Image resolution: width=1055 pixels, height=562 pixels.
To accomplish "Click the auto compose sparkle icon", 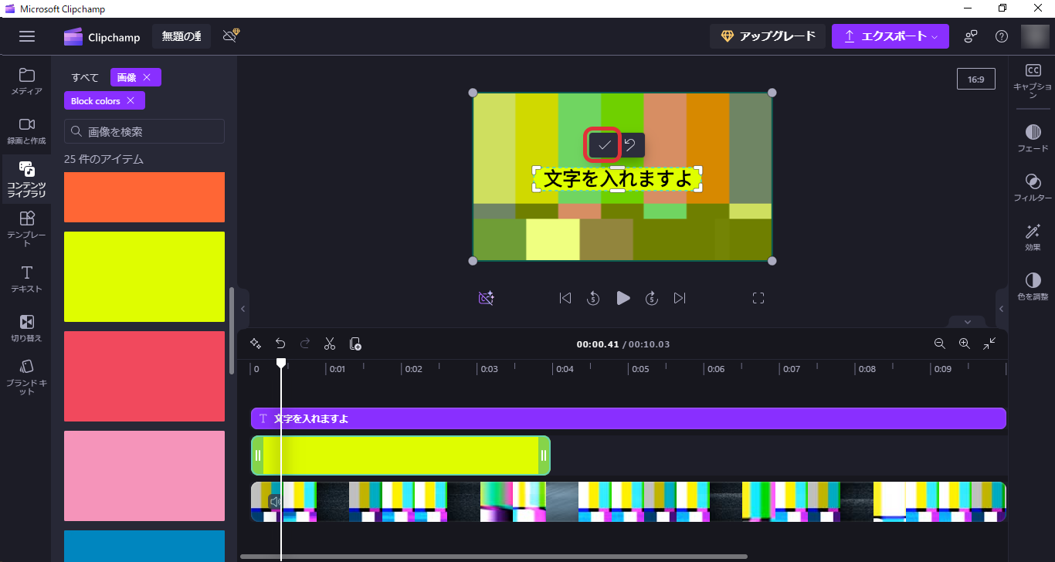I will coord(256,344).
